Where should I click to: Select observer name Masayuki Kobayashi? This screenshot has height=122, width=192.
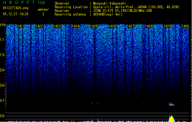(x=110, y=3)
